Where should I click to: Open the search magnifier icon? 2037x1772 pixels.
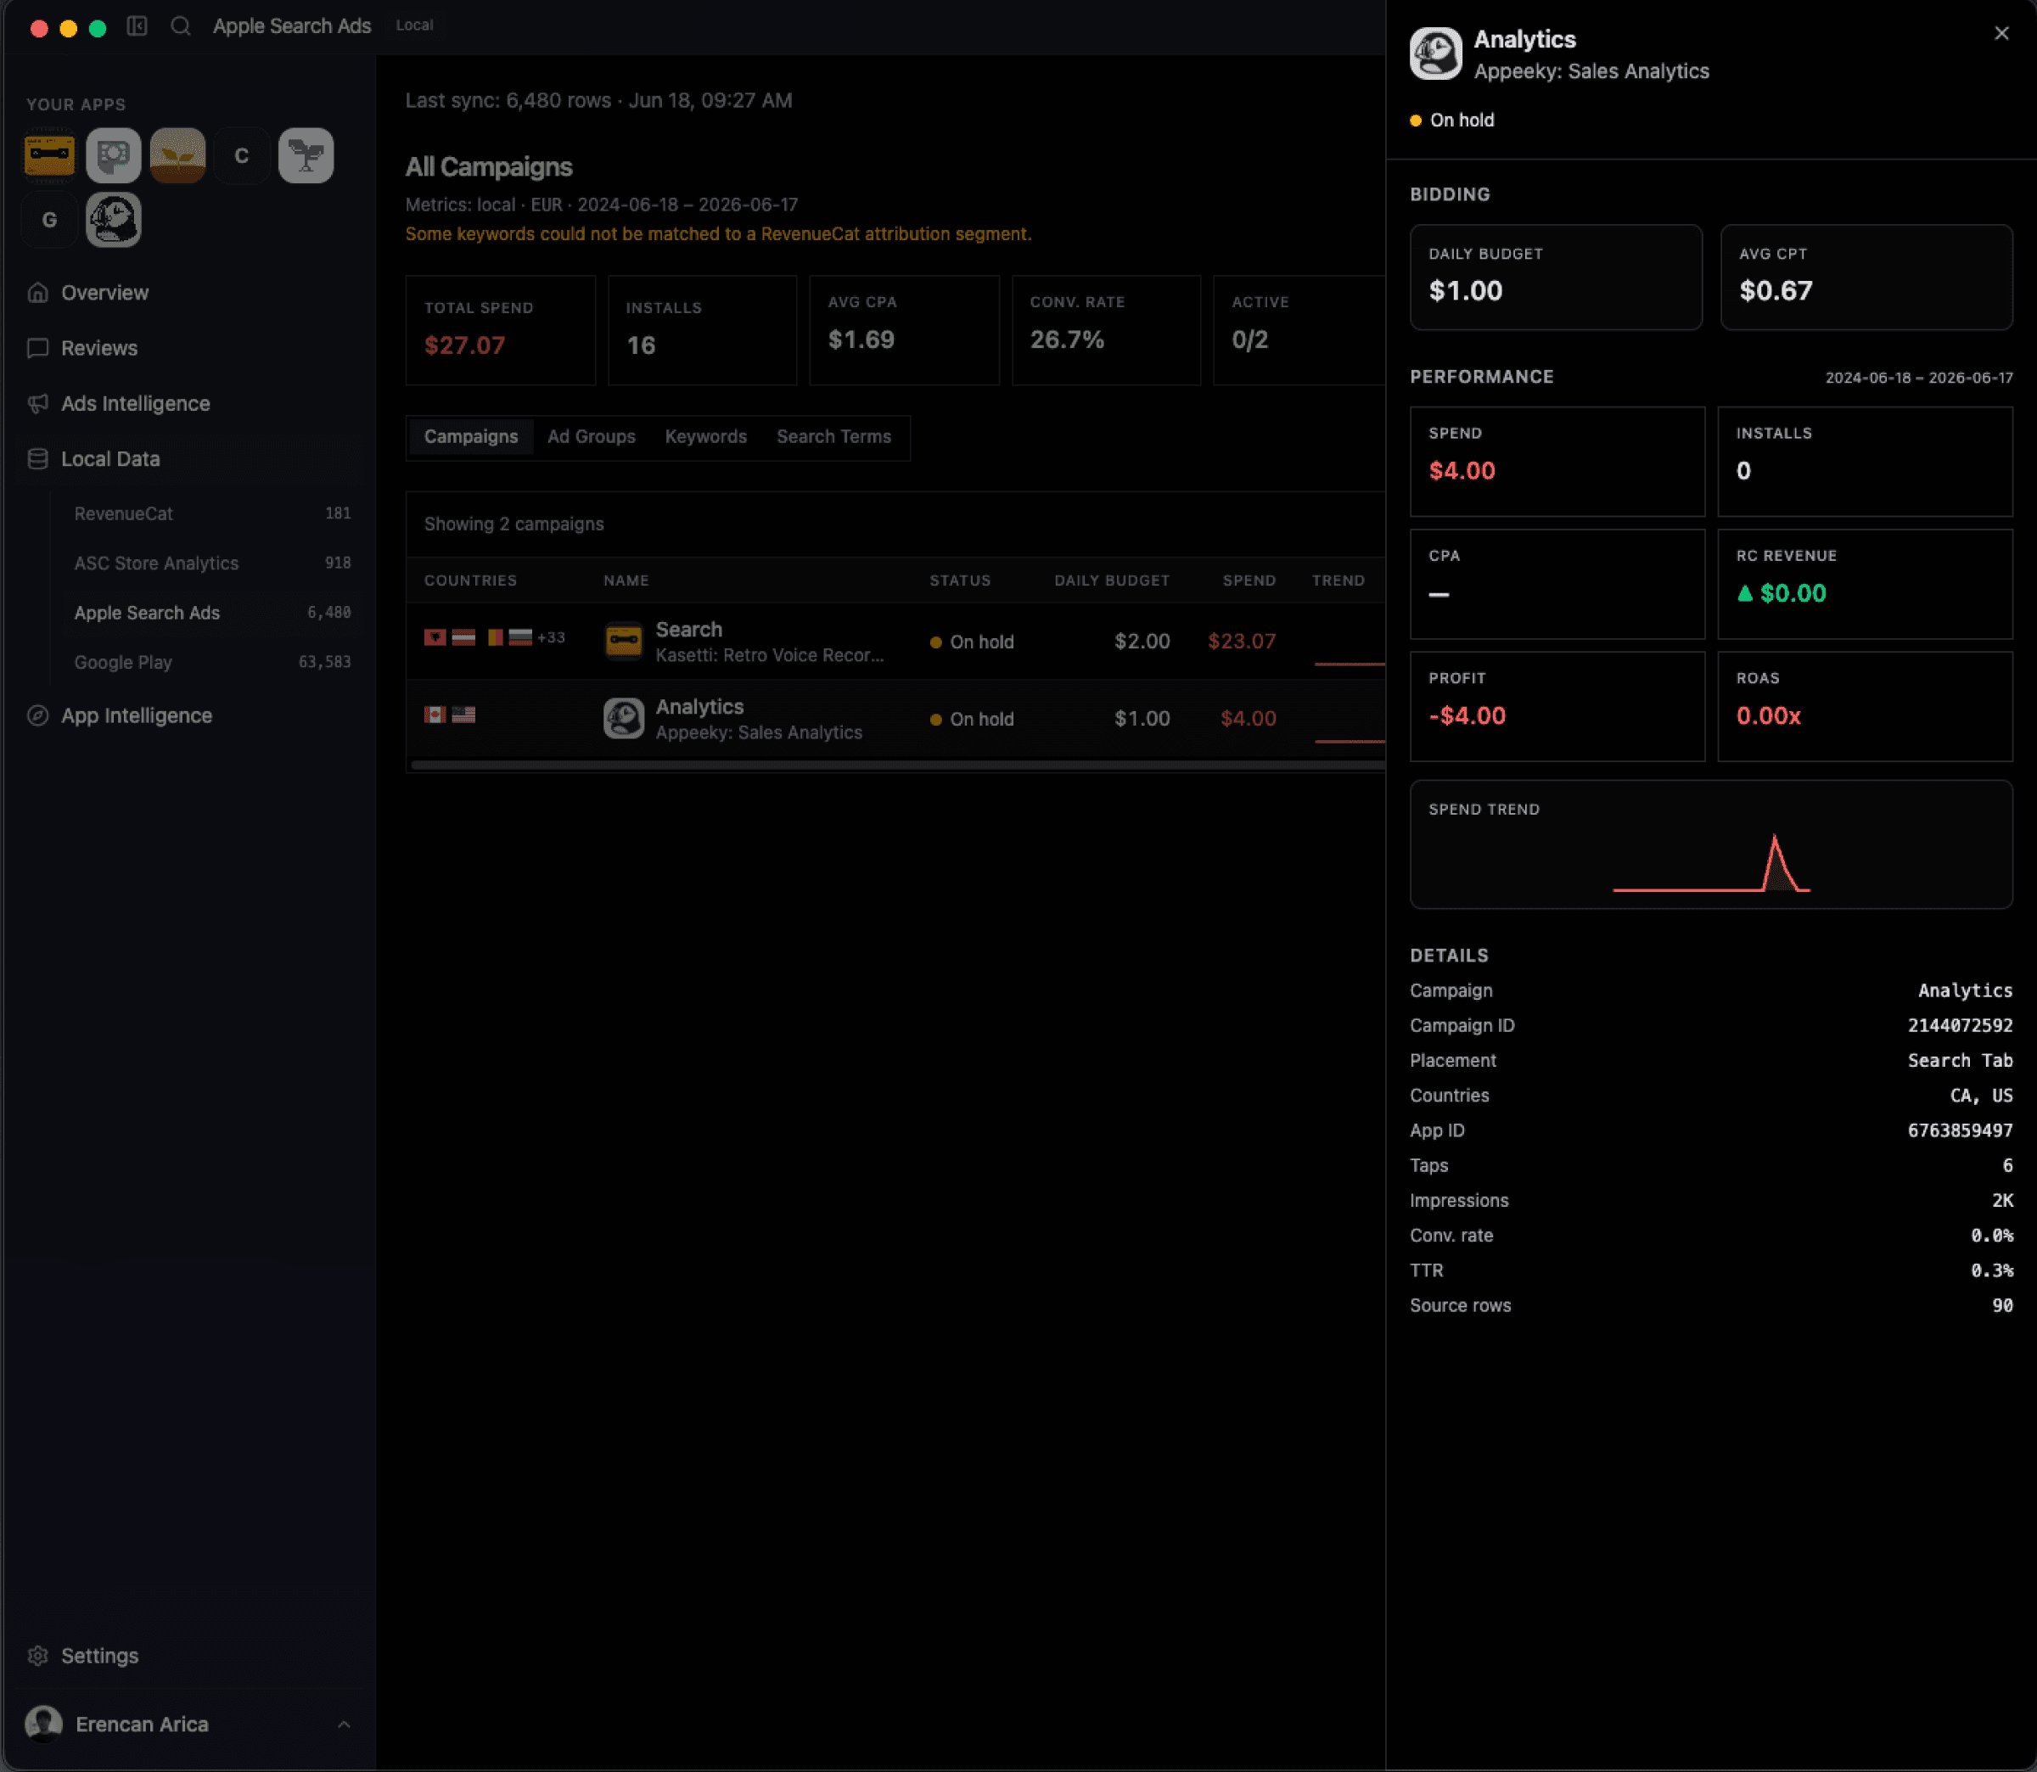click(180, 25)
